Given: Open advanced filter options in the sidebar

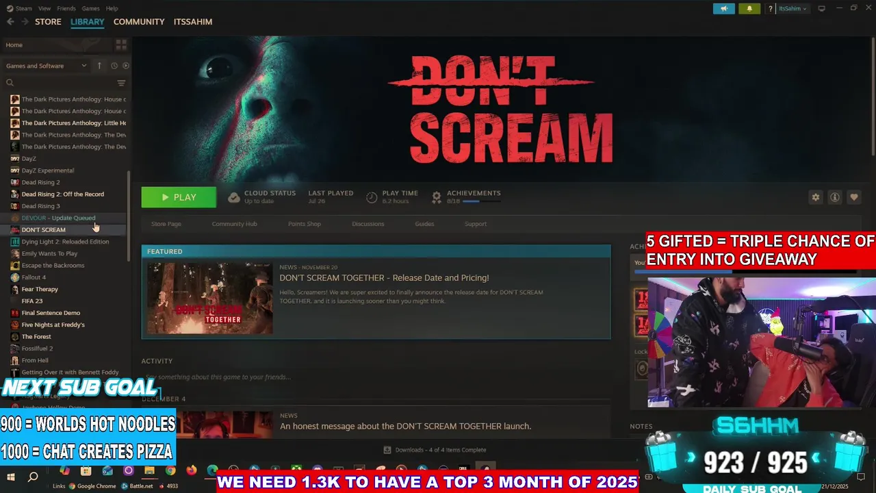Looking at the screenshot, I should click(x=121, y=83).
